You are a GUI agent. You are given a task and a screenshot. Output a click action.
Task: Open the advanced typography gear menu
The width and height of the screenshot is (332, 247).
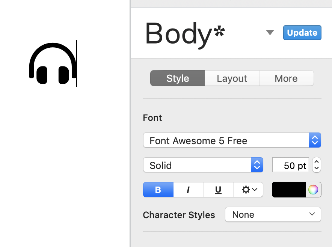click(248, 190)
